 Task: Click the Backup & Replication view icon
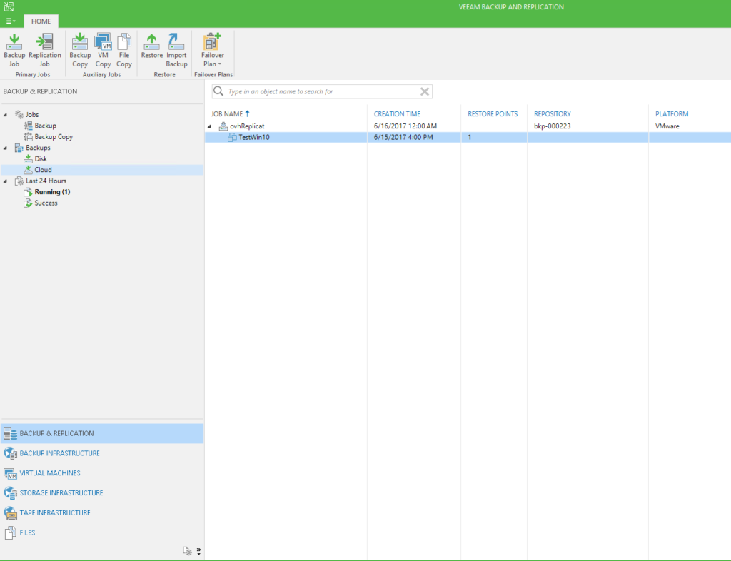click(10, 433)
